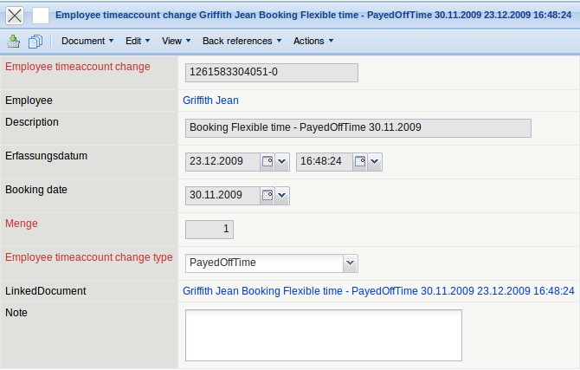
Task: Open the Actions menu
Action: [313, 41]
